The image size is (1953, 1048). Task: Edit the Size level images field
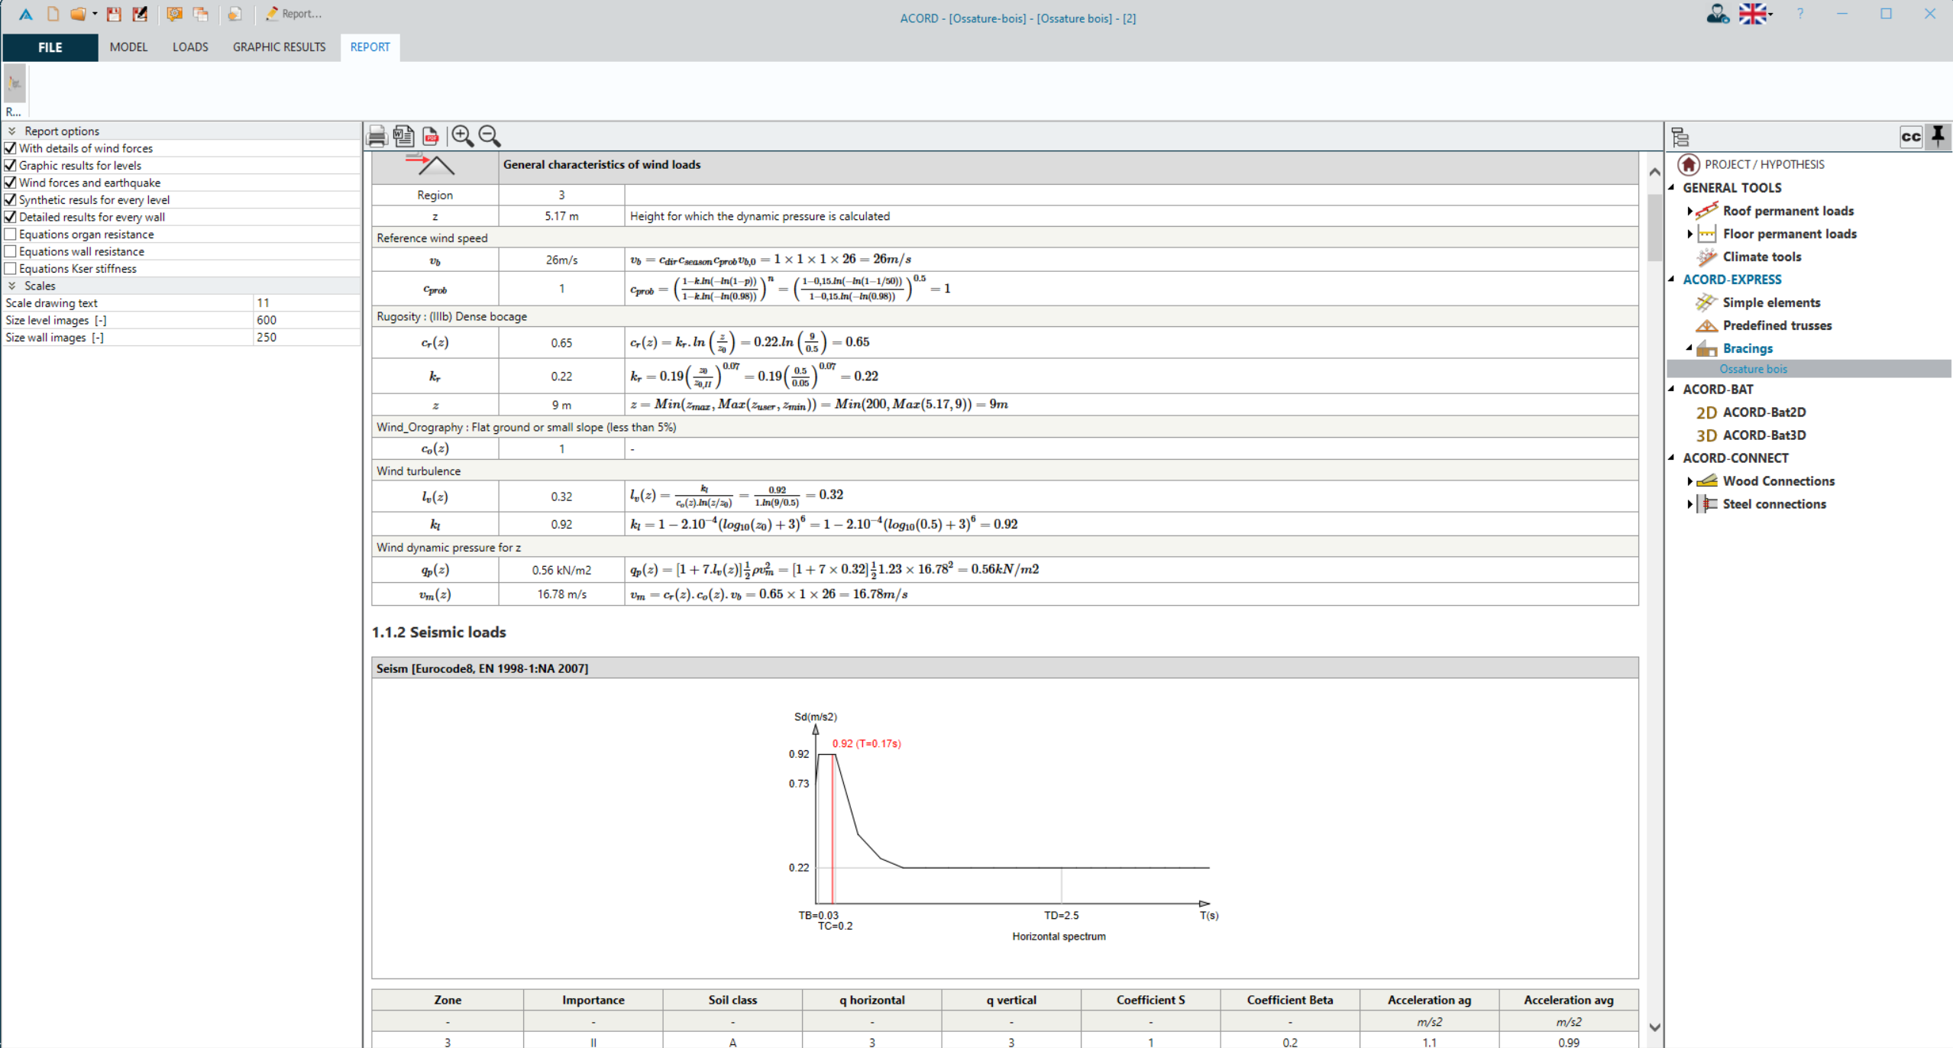click(306, 320)
